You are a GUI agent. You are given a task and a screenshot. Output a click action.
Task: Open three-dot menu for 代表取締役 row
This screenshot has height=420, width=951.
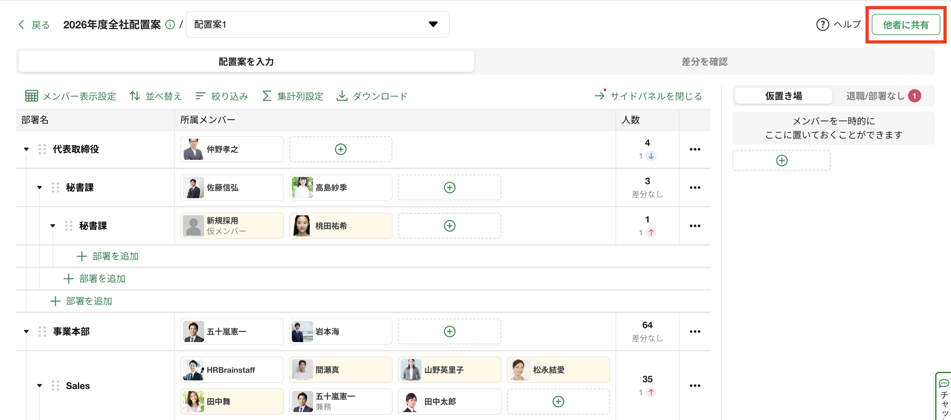pos(694,149)
